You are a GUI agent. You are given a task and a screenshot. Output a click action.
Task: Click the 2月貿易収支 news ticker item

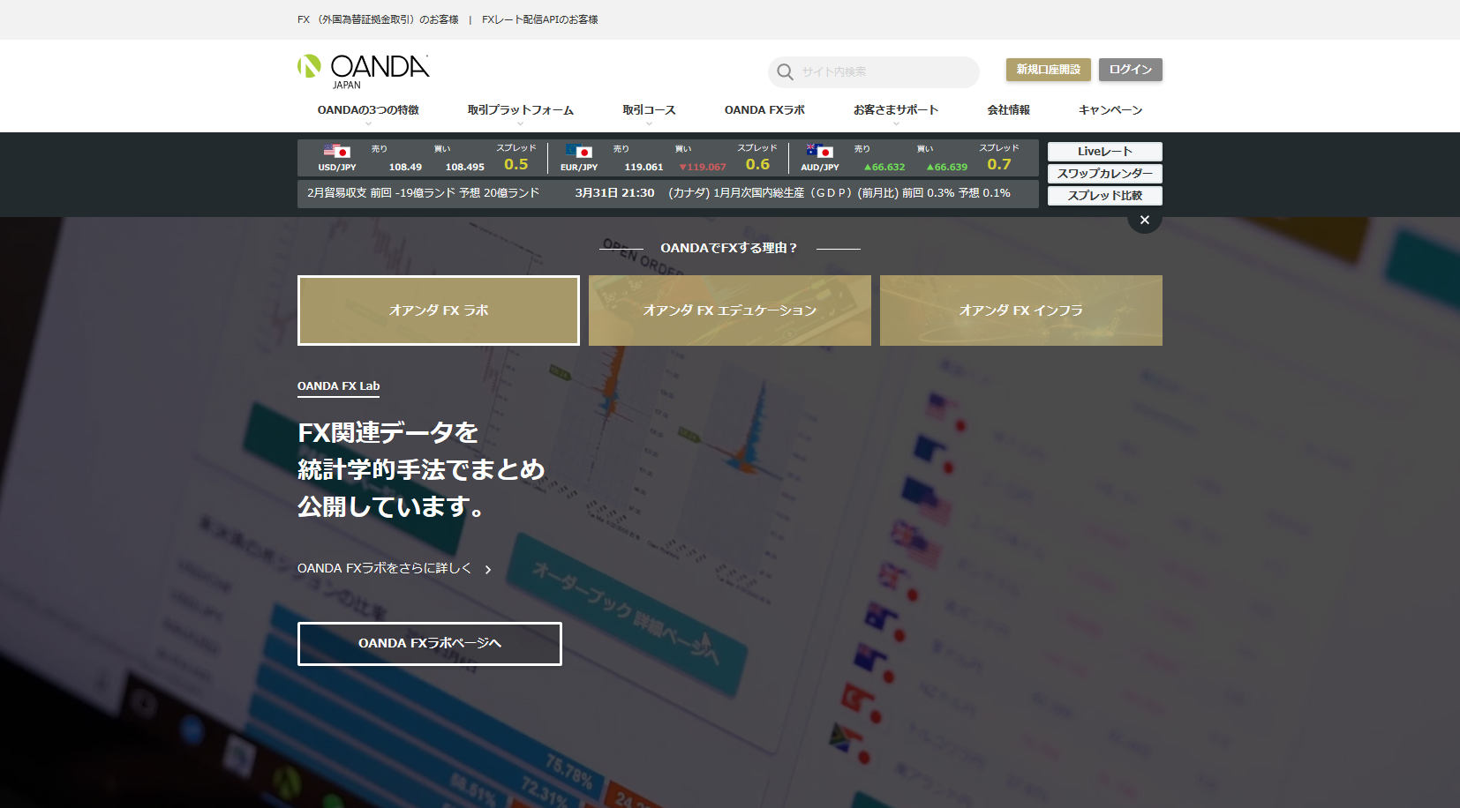coord(423,193)
